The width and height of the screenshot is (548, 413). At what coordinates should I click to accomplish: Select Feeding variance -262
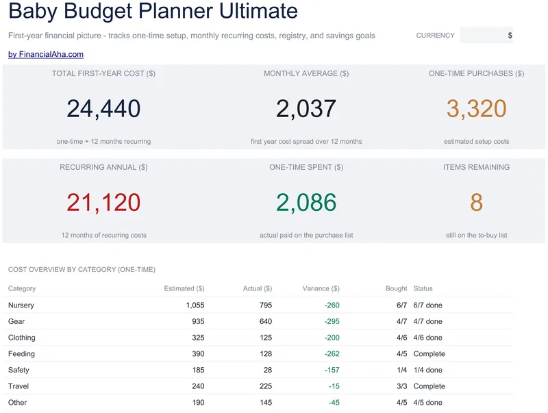coord(332,353)
